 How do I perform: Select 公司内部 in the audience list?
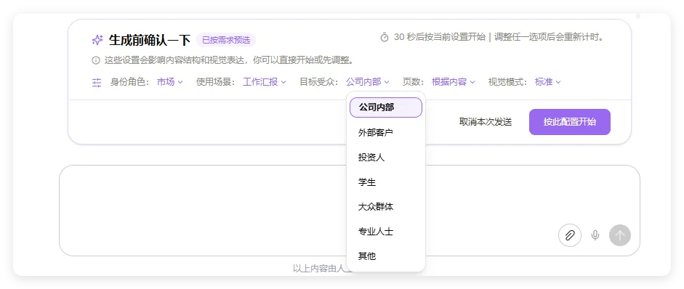(x=386, y=107)
